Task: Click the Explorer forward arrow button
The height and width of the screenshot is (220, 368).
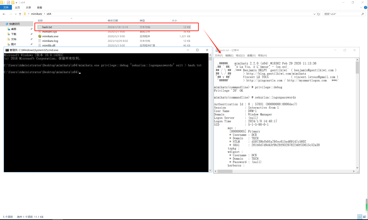Action: click(x=10, y=14)
